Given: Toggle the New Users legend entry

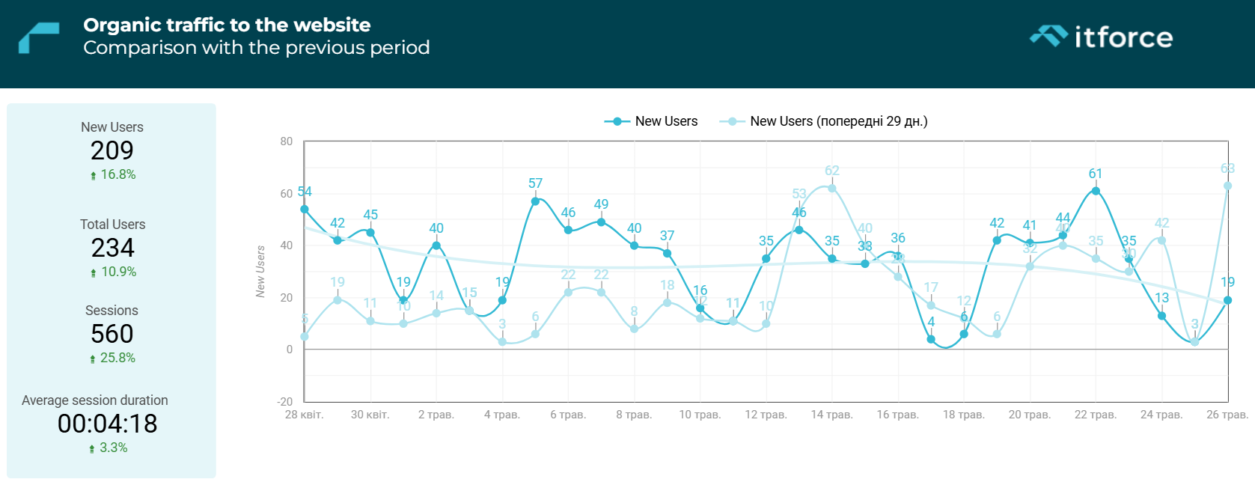Looking at the screenshot, I should pos(651,121).
